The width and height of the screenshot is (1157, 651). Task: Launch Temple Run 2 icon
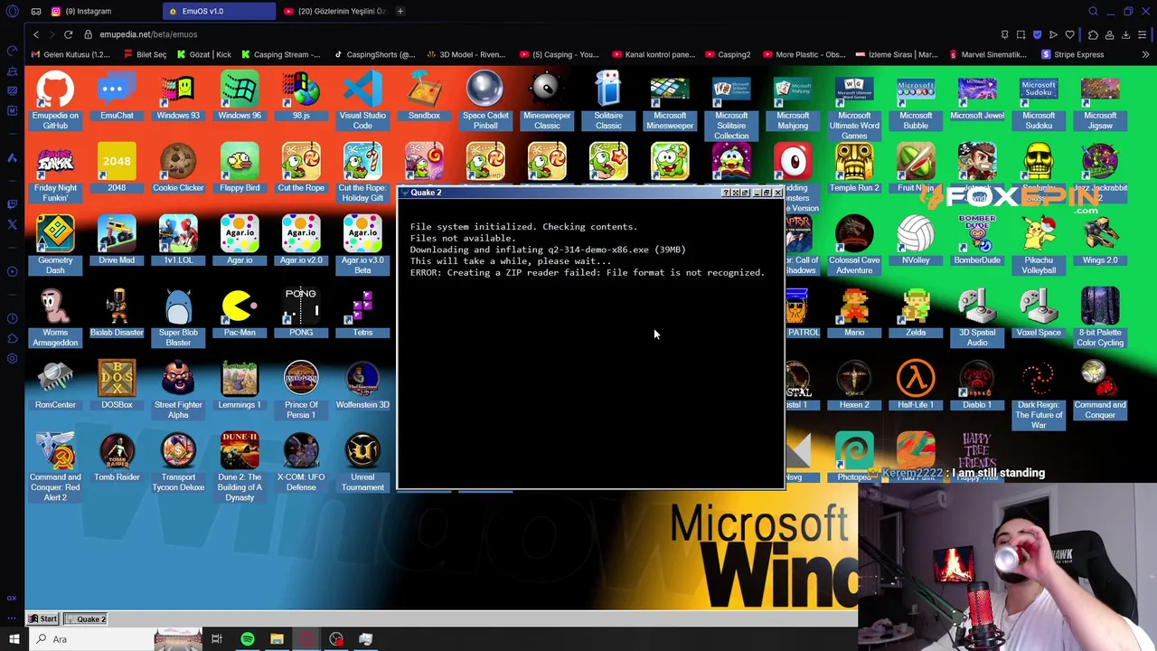[854, 168]
